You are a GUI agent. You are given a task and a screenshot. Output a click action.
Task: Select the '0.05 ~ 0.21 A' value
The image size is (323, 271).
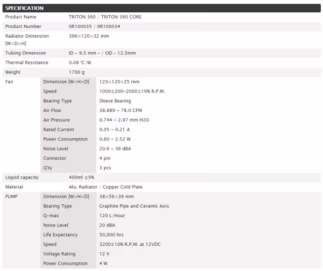click(115, 130)
